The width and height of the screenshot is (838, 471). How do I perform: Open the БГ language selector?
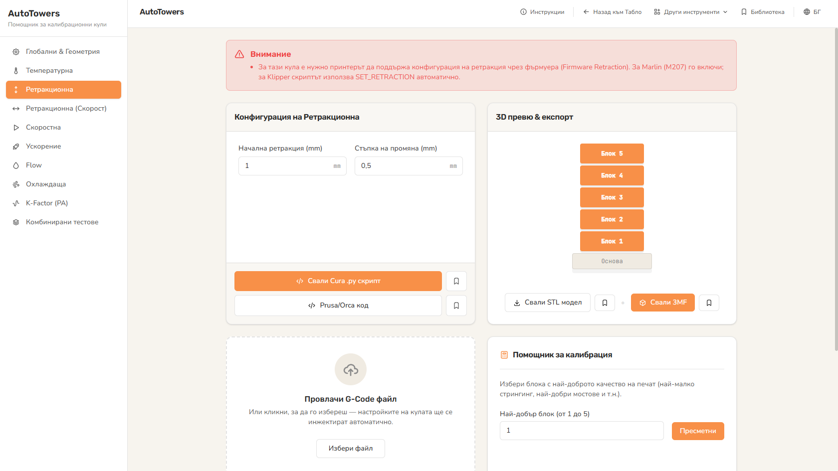pos(812,12)
